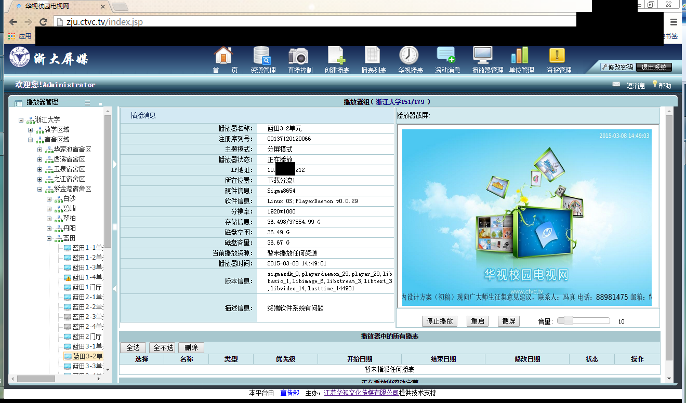Image resolution: width=686 pixels, height=403 pixels.
Task: Click the 重启 restart button
Action: pos(478,321)
